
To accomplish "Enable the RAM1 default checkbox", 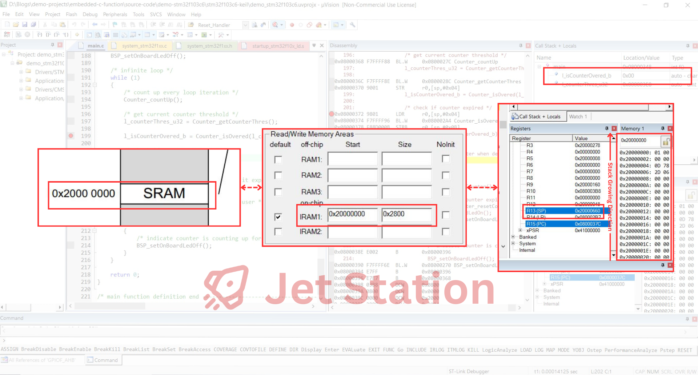I will [278, 160].
